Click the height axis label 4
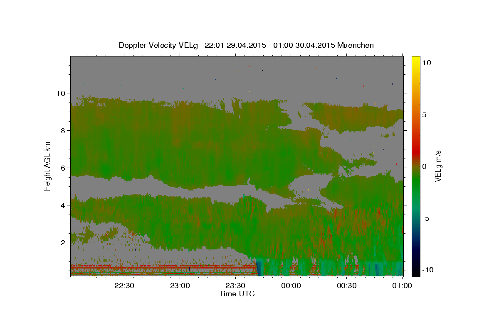 click(63, 205)
